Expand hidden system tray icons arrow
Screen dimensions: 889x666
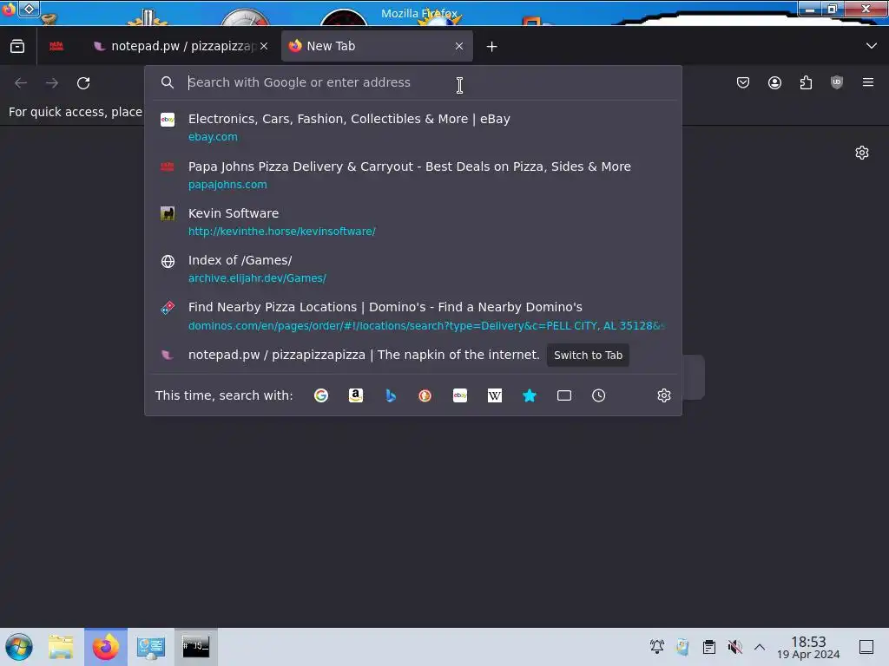click(x=760, y=647)
